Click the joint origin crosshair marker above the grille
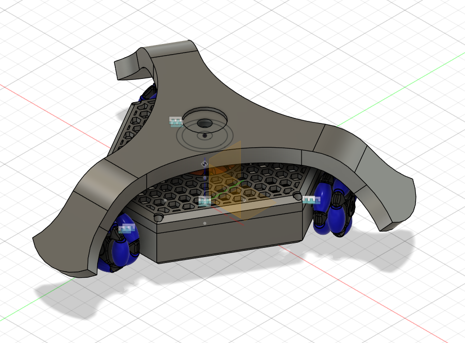Viewport: 465px width, 343px height. [204, 163]
